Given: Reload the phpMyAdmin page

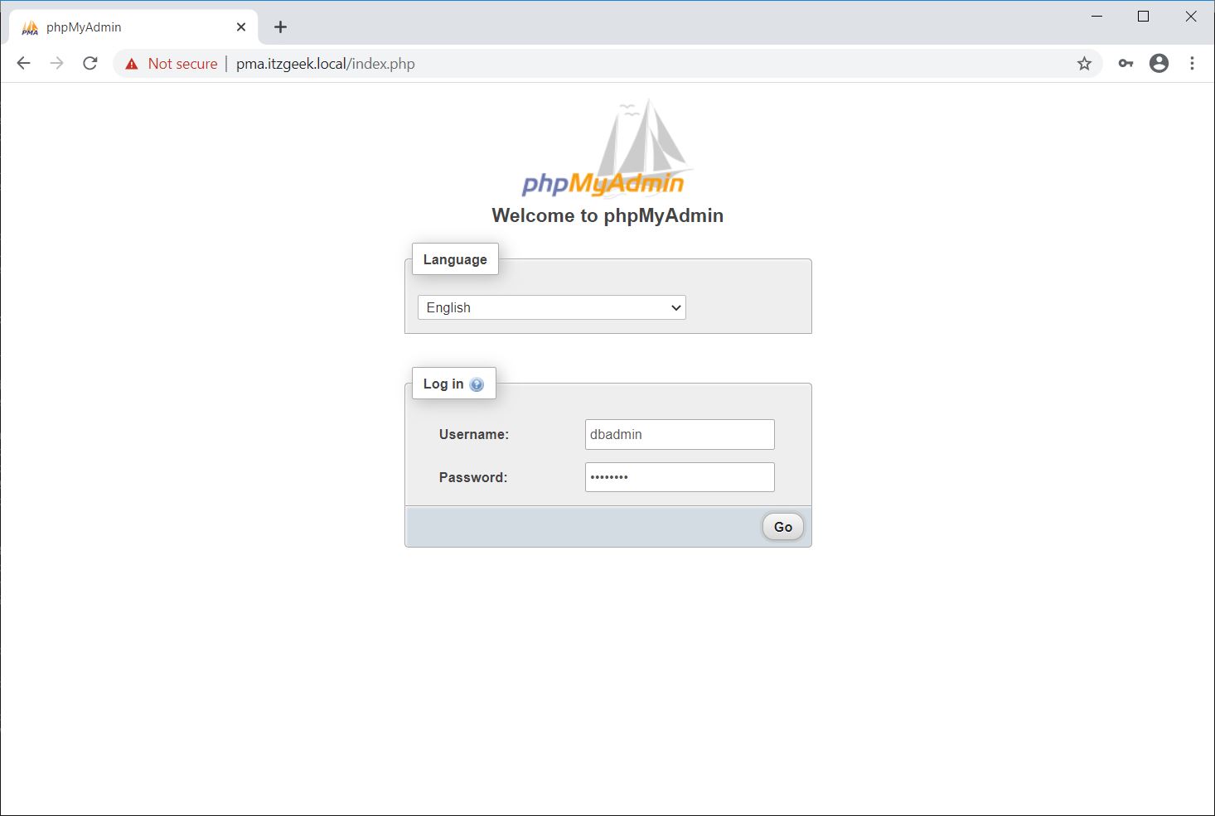Looking at the screenshot, I should pyautogui.click(x=90, y=63).
